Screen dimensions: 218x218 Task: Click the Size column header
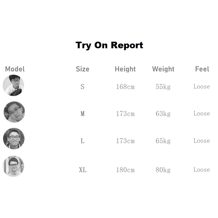point(83,69)
